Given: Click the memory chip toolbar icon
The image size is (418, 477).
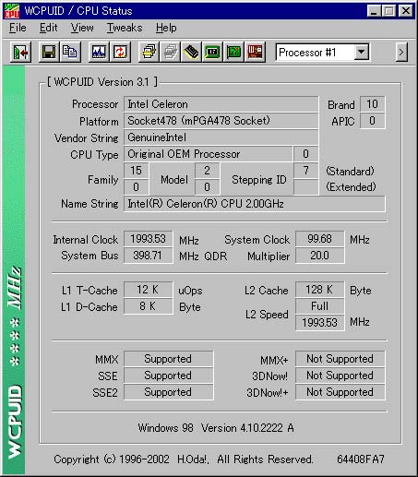Looking at the screenshot, I should (191, 53).
